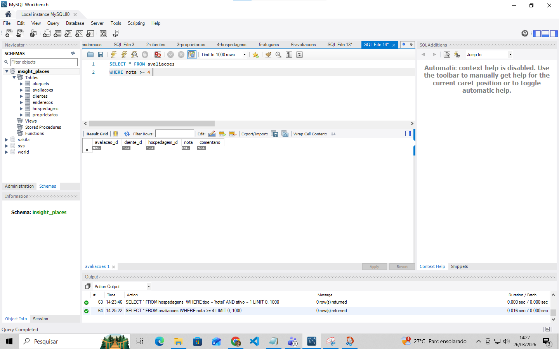This screenshot has height=349, width=559.
Task: Expand the avaliacoes table
Action: [x=21, y=90]
